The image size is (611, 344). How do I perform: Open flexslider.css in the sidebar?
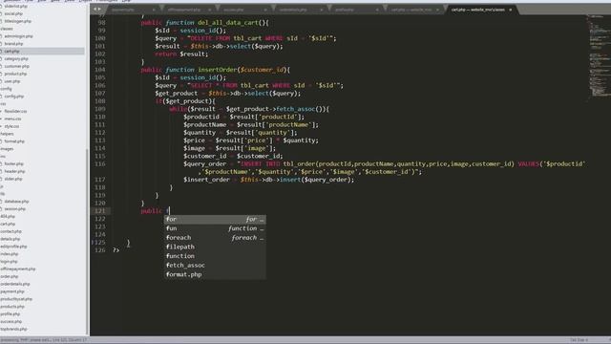15,111
